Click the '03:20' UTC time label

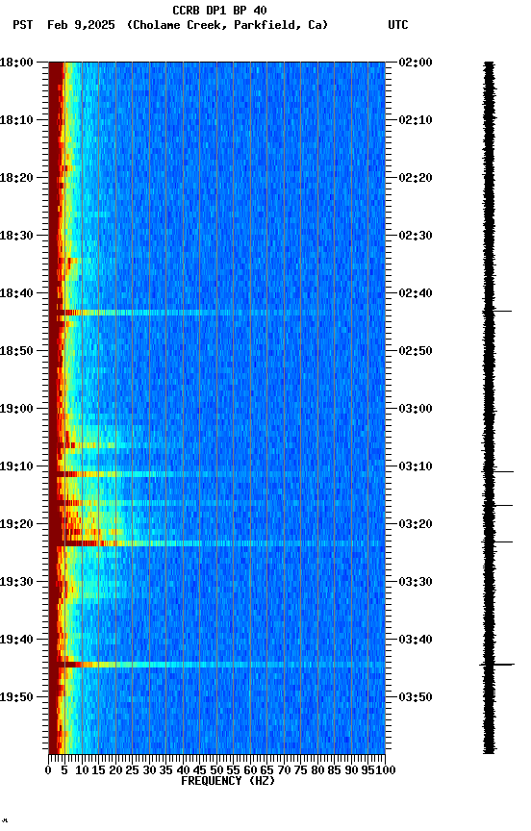click(x=416, y=525)
